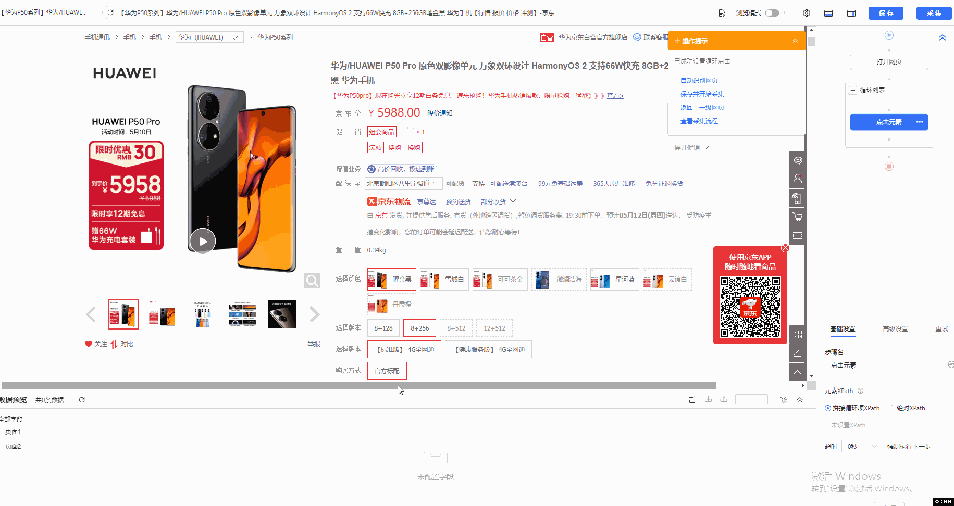Viewport: 954px width, 506px height.
Task: Collapse the workflow panel with double chevron
Action: (943, 37)
